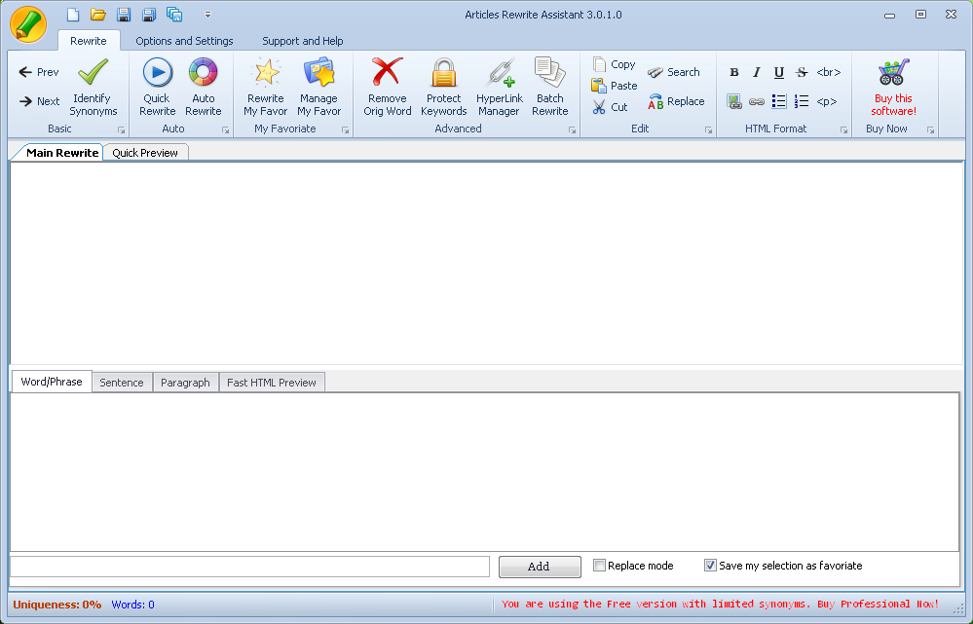Image resolution: width=973 pixels, height=624 pixels.
Task: Expand the HTML Format group launcher
Action: coord(843,130)
